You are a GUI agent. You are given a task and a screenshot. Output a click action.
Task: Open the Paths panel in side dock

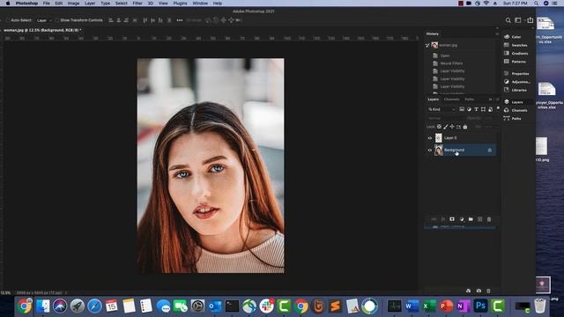pos(513,119)
